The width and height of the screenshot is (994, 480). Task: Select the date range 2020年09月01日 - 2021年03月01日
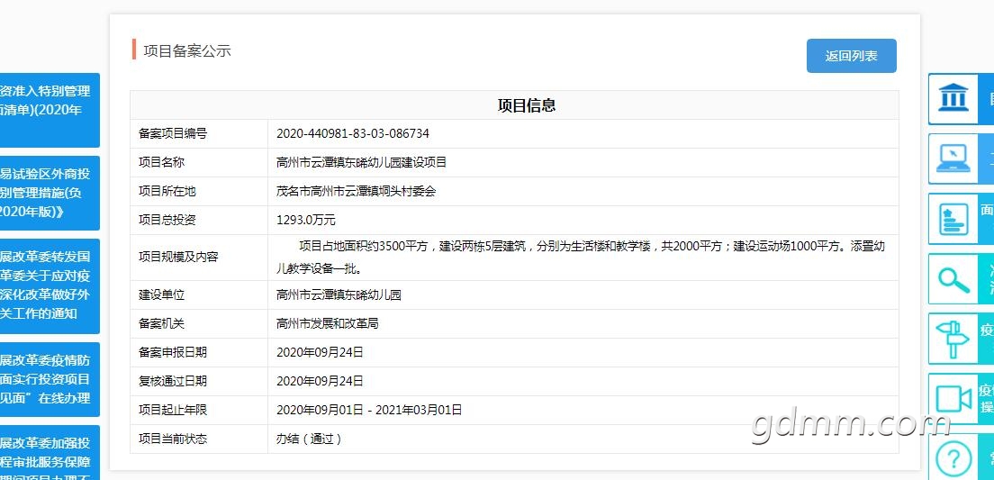369,410
